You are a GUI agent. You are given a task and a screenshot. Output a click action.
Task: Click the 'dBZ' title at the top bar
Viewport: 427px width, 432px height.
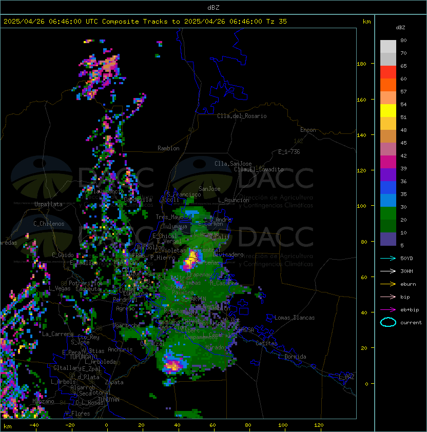click(213, 7)
